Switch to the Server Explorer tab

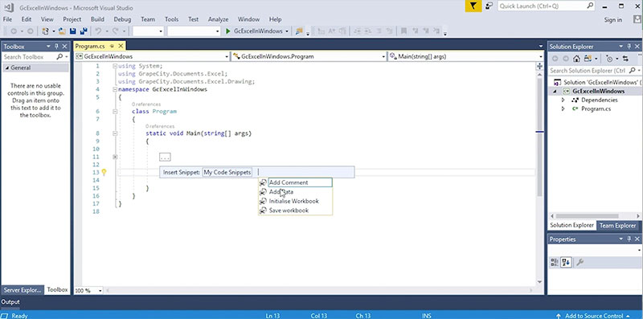click(23, 290)
